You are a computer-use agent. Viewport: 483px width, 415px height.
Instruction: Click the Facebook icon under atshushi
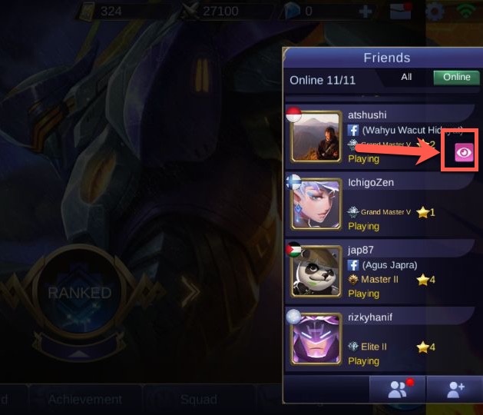pyautogui.click(x=353, y=130)
